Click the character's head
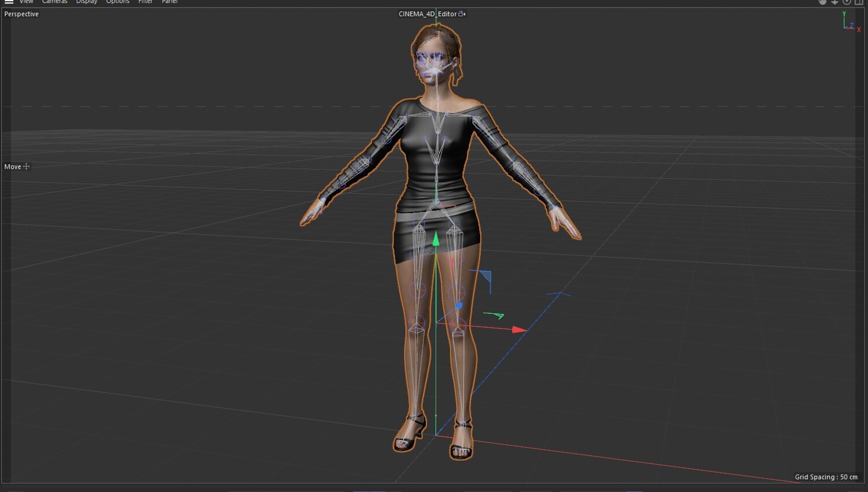This screenshot has height=492, width=868. [436, 55]
